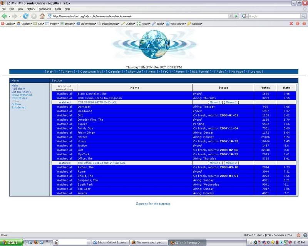The height and width of the screenshot is (246, 308).
Task: Click the Cookies toolbar icon
Action: tap(18, 24)
